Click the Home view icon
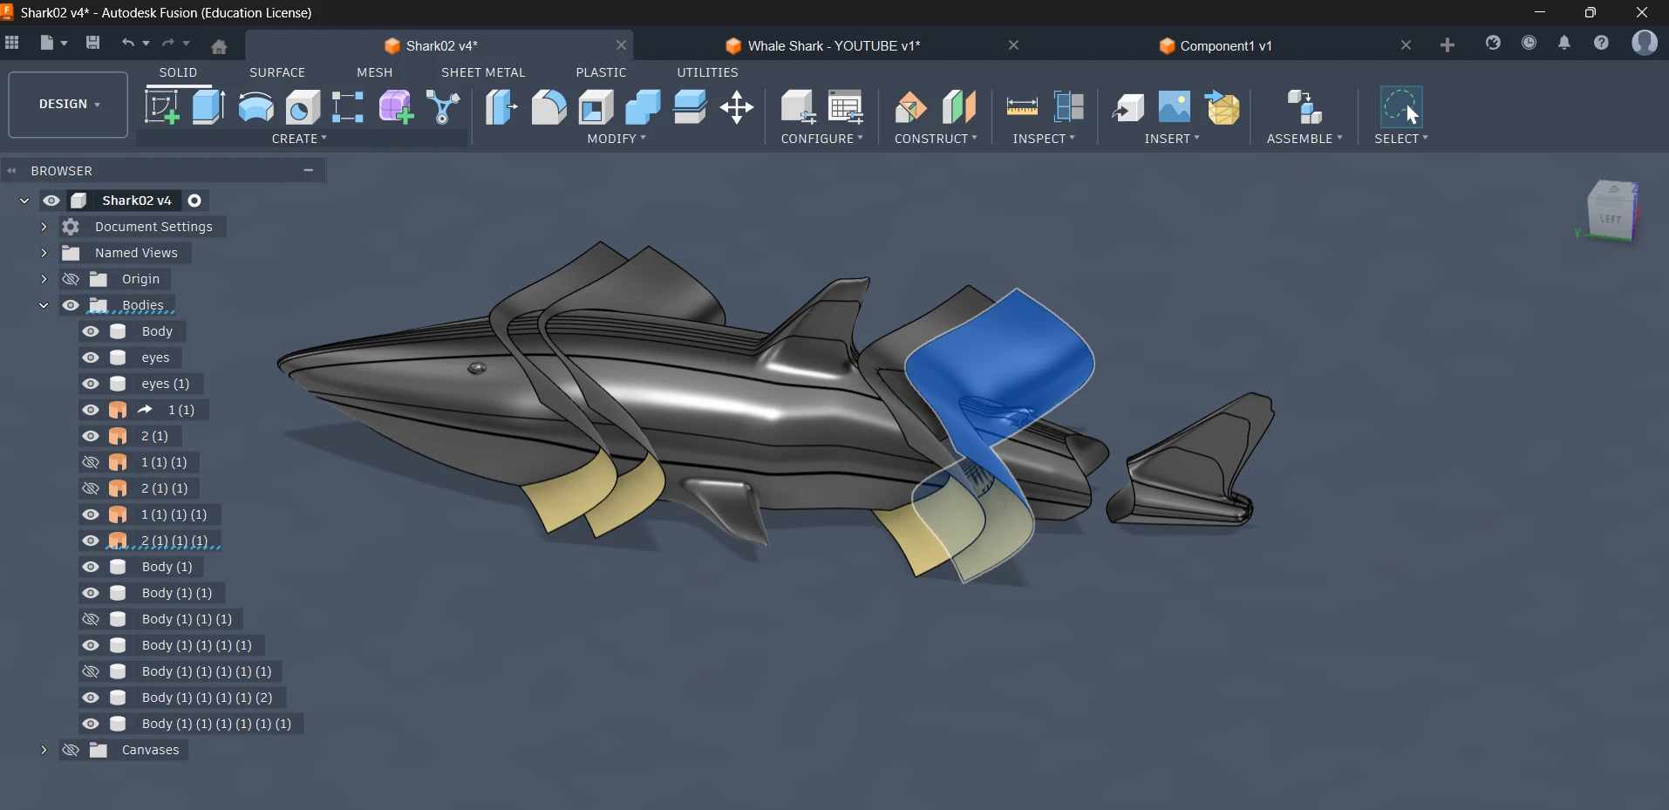Viewport: 1669px width, 810px height. point(219,46)
